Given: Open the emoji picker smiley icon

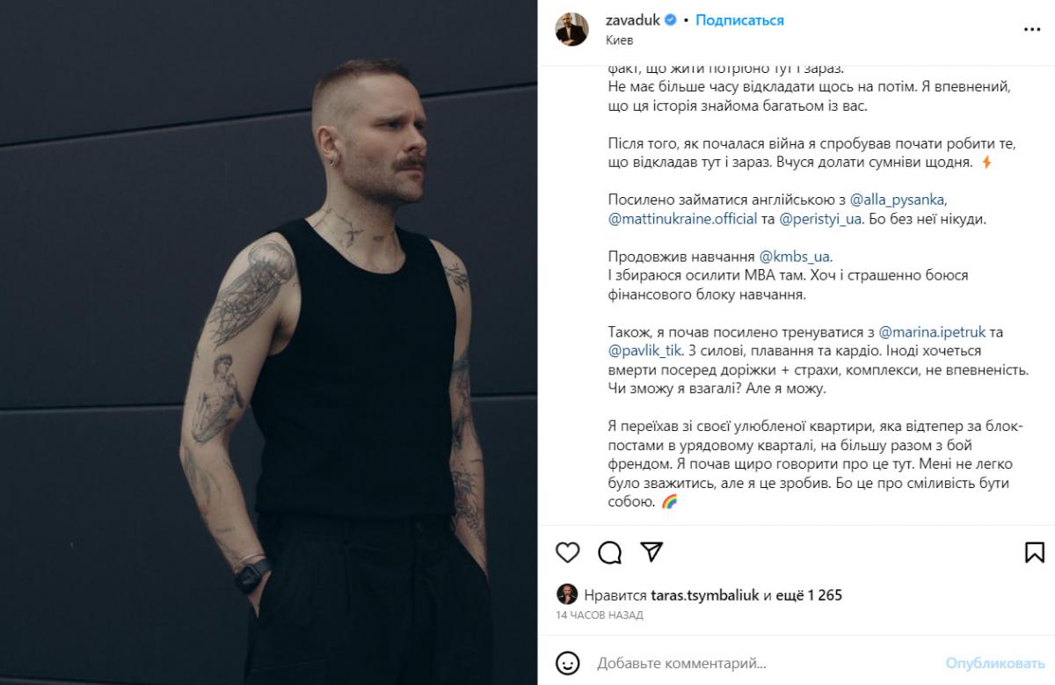Looking at the screenshot, I should [569, 661].
